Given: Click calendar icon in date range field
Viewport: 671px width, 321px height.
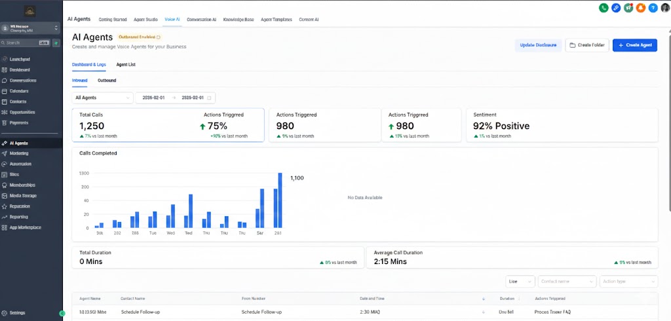Looking at the screenshot, I should [209, 98].
